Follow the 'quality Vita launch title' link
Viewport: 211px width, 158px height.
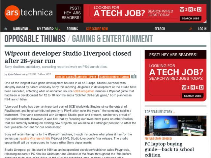tap(35, 138)
